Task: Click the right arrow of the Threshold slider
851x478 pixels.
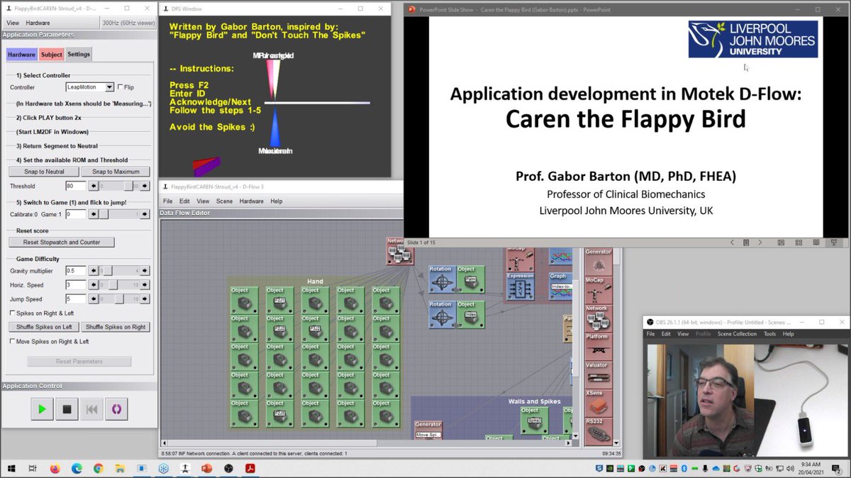Action: 144,186
